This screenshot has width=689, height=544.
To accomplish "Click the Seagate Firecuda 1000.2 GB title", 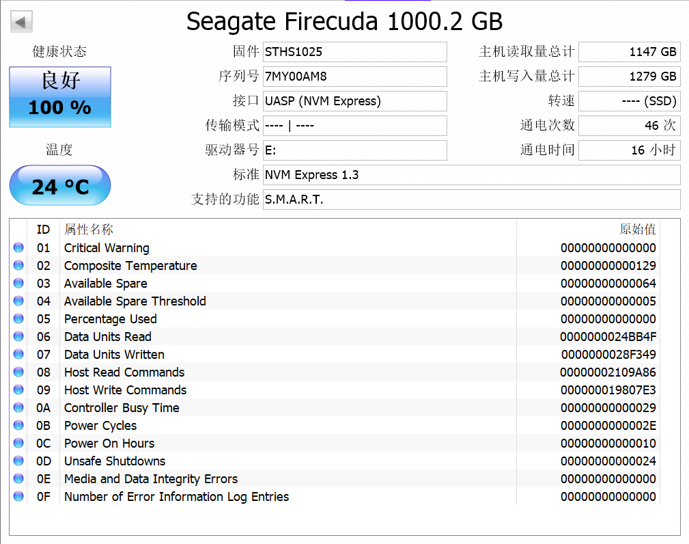I will click(344, 21).
